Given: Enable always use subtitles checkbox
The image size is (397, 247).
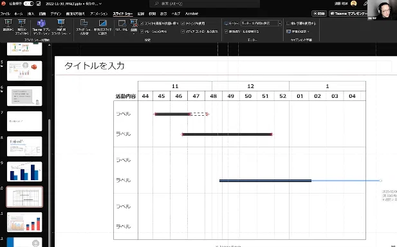Looking at the screenshot, I should tap(288, 23).
